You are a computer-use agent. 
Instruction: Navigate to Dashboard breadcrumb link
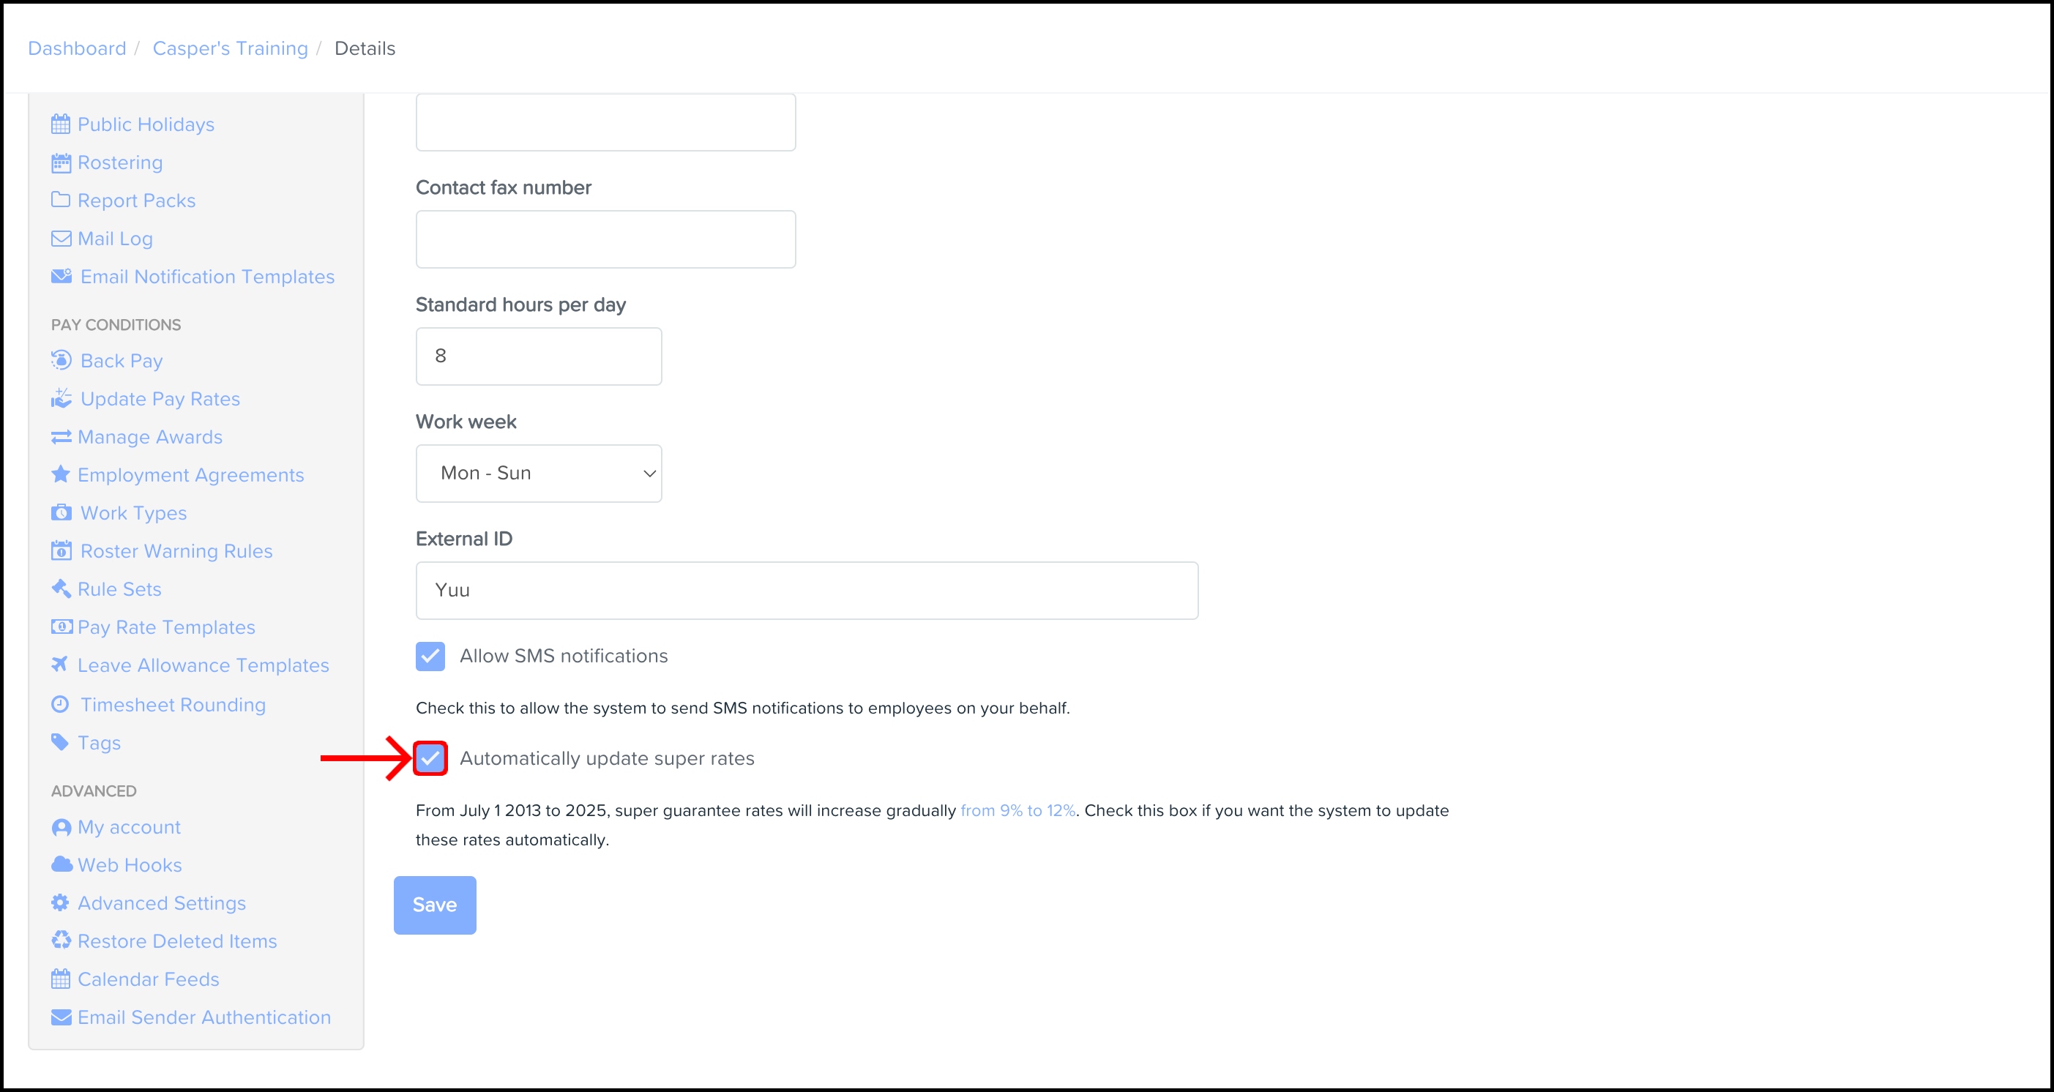pyautogui.click(x=77, y=48)
